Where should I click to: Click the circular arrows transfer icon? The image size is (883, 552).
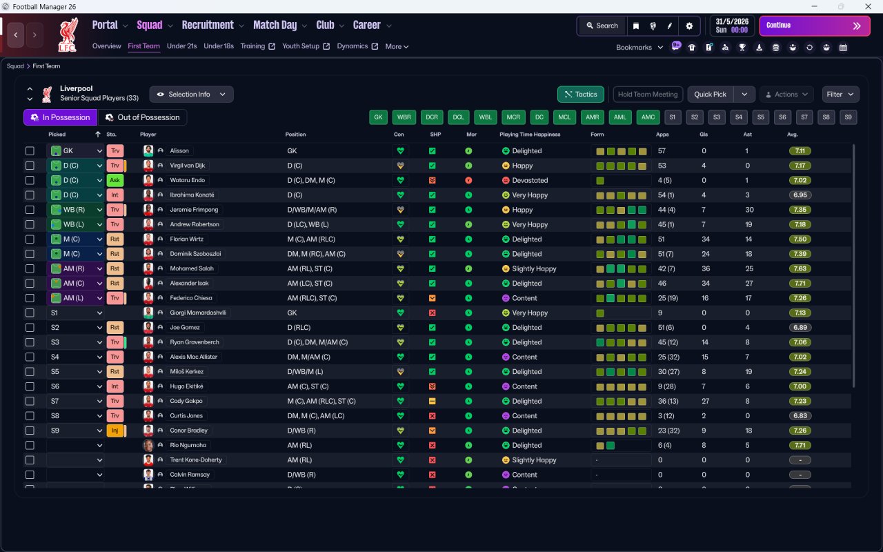[809, 48]
